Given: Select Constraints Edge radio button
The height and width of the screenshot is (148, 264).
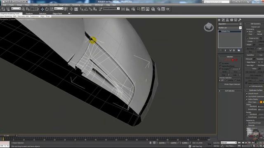Looking at the screenshot, I should coord(256,32).
